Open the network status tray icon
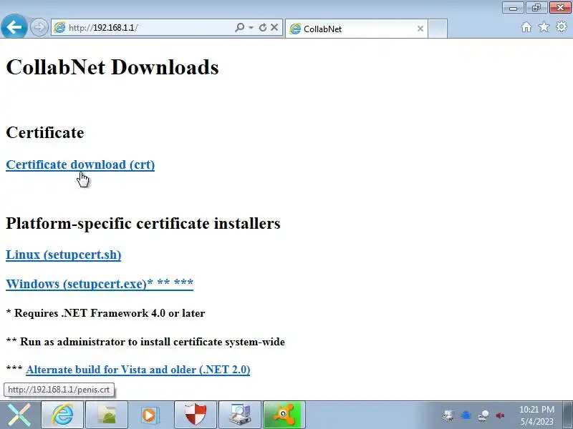Image resolution: width=573 pixels, height=429 pixels. [483, 415]
